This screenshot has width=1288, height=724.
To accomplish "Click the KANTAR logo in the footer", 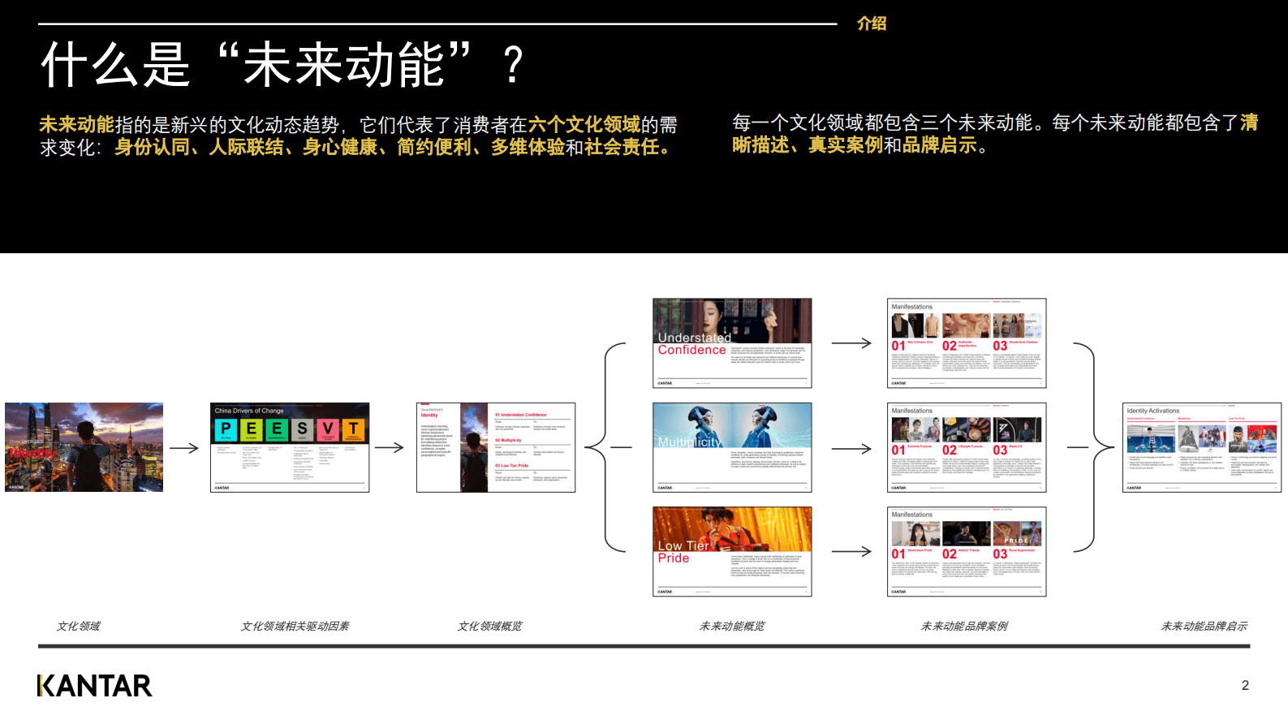I will 95,686.
